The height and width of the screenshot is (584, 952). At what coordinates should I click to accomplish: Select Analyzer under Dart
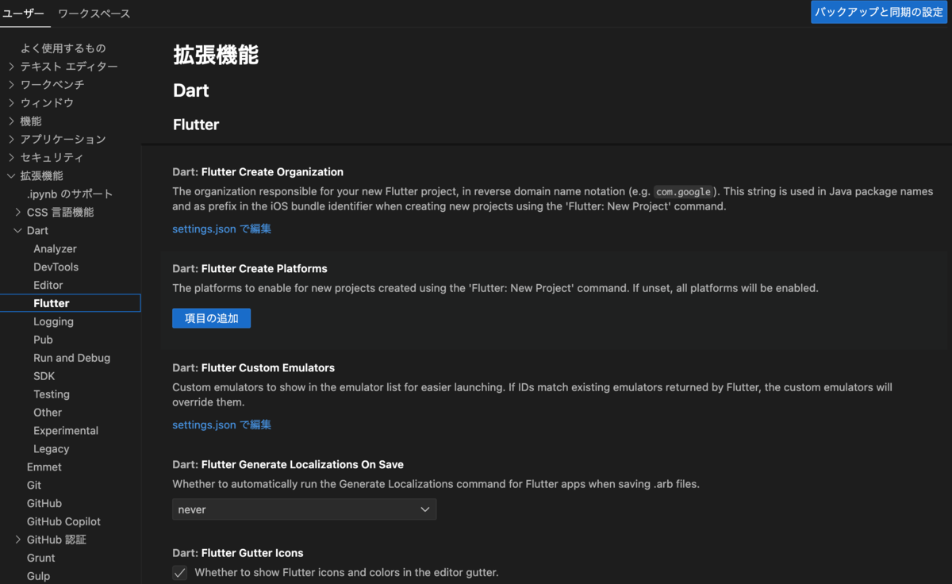55,249
